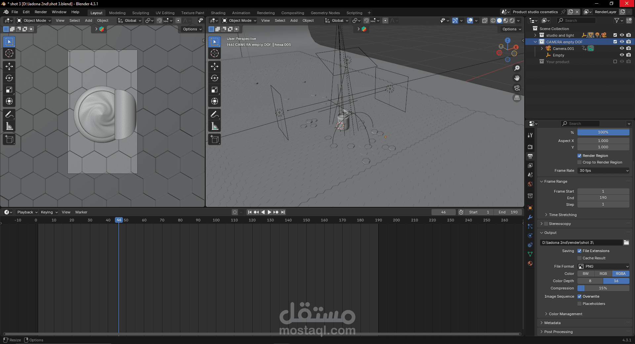Screen dimensions: 635x344
Task: Click the Frame End 190 field
Action: 603,198
